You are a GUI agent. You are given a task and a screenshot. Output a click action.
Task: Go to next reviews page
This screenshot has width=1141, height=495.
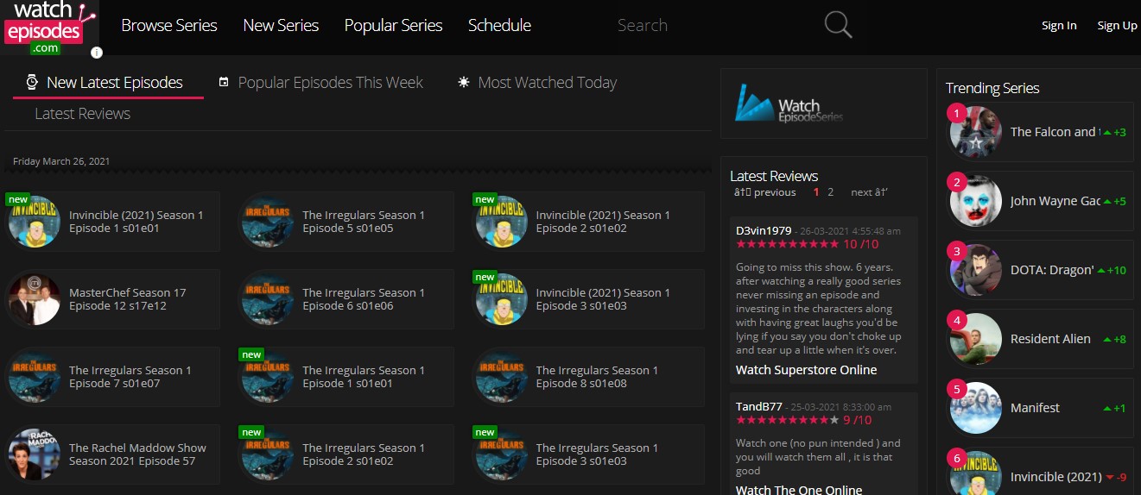point(869,192)
